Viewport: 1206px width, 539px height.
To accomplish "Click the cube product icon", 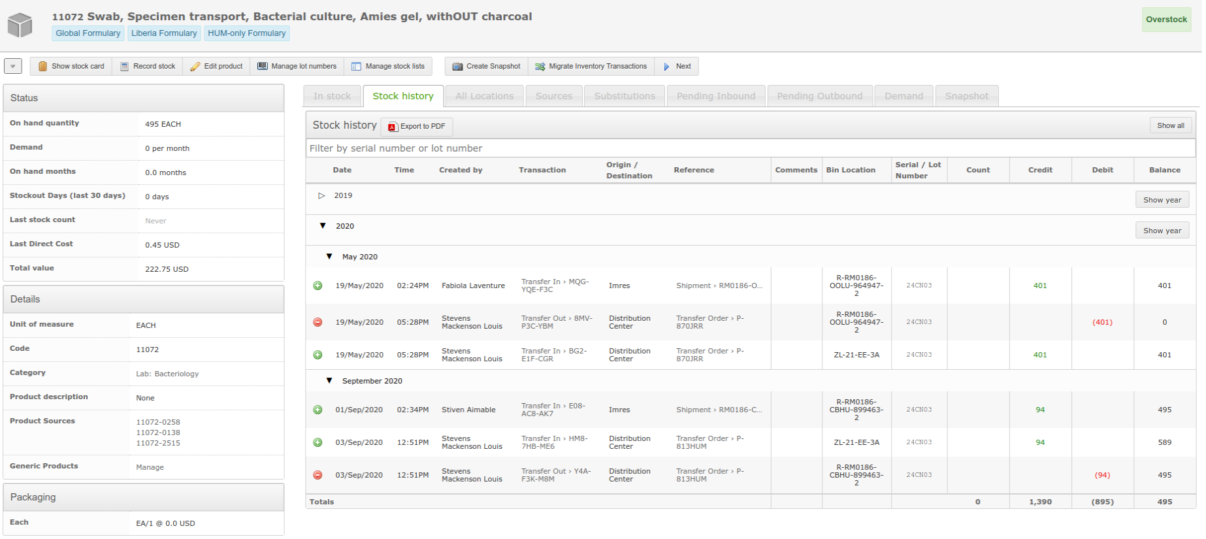I will point(20,25).
